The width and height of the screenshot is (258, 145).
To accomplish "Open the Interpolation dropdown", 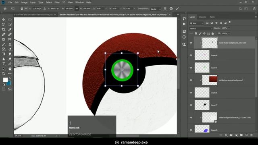I will tap(156, 9).
